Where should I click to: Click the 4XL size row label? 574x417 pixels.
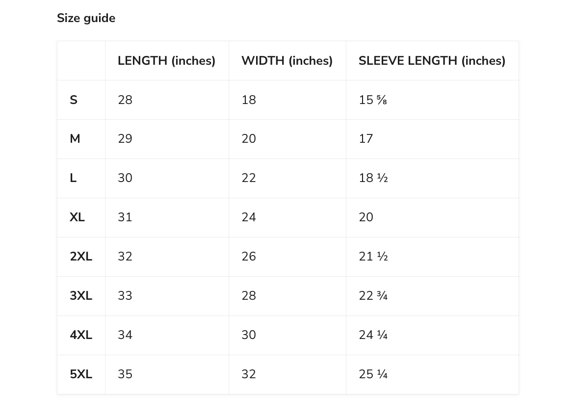tap(81, 335)
